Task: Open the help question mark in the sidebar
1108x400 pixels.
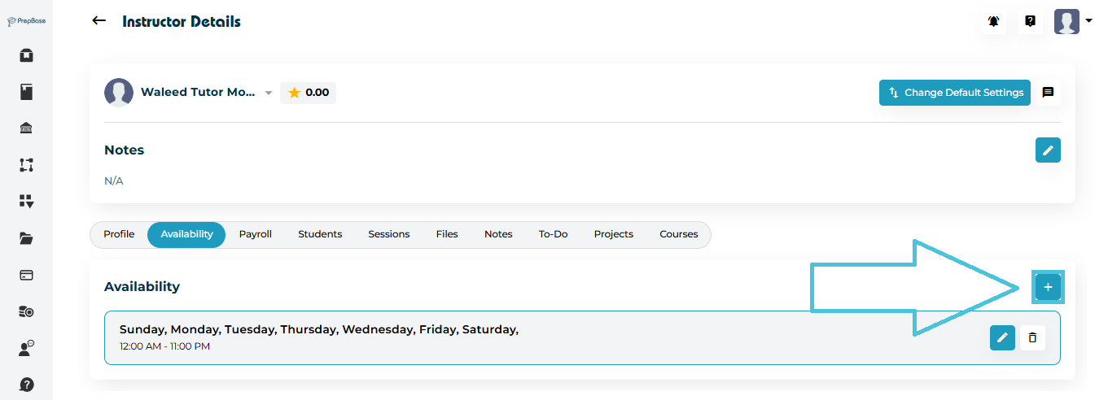Action: pos(26,385)
